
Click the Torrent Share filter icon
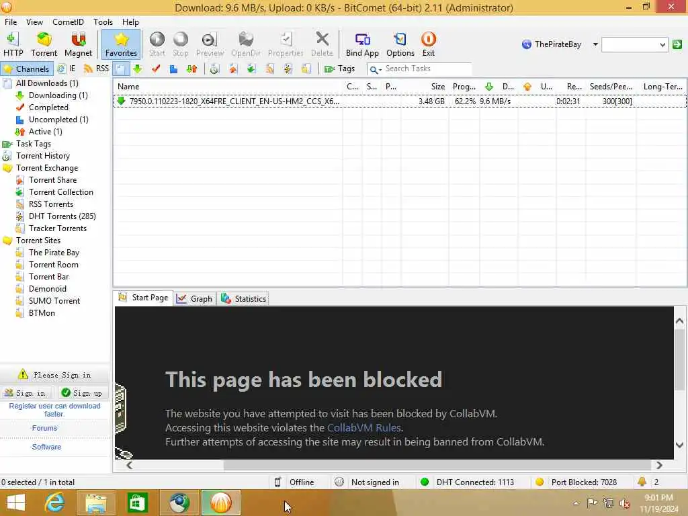point(232,69)
